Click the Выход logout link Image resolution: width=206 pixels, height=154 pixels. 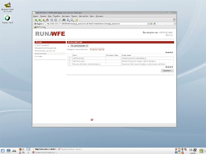pyautogui.click(x=169, y=35)
